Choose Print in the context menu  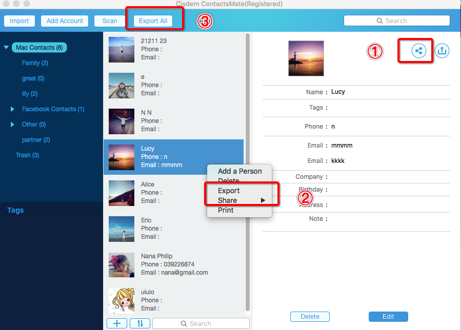(x=226, y=210)
